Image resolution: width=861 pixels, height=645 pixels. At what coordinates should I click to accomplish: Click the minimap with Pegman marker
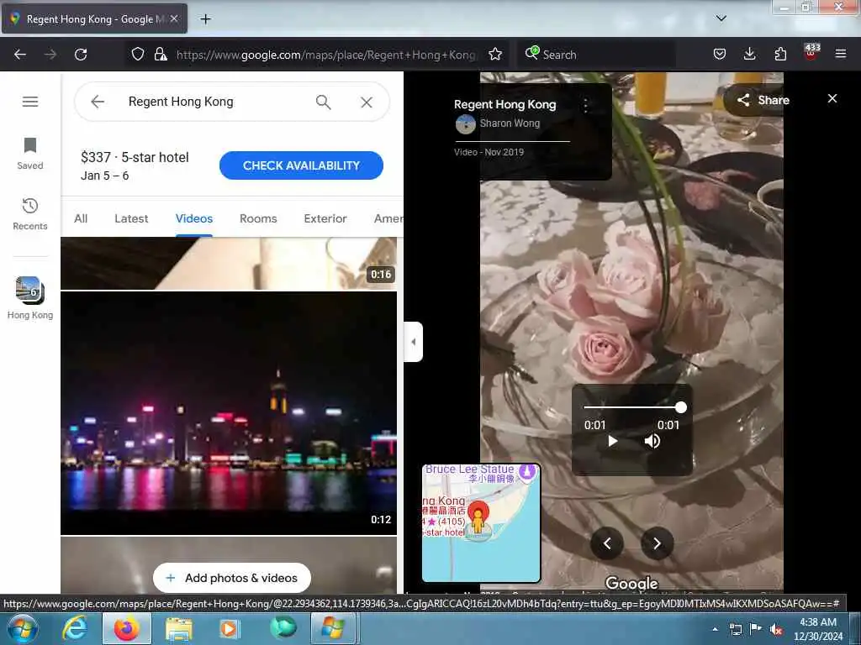point(481,523)
